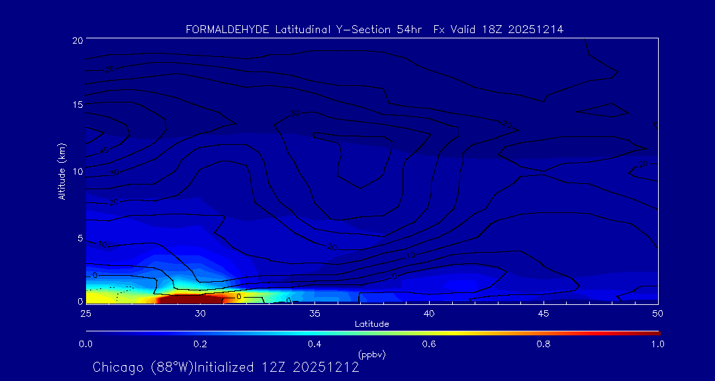Click the Altitude (km) y-axis label
This screenshot has width=715, height=381.
(x=62, y=171)
